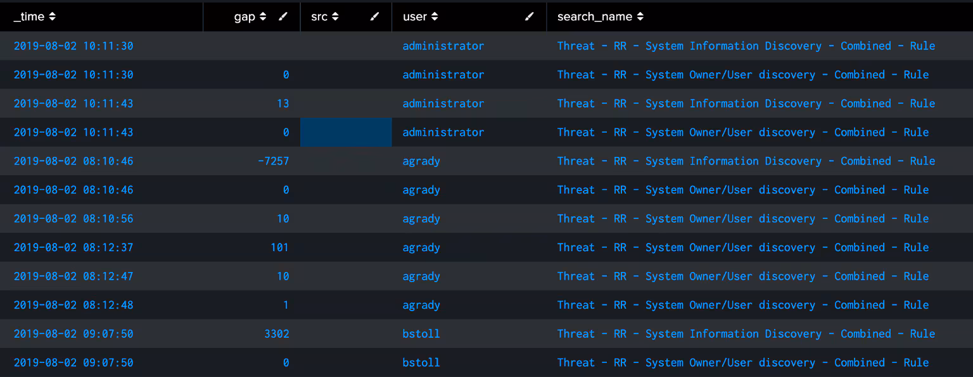The image size is (973, 377).
Task: Select the gap value 3302
Action: tap(276, 333)
